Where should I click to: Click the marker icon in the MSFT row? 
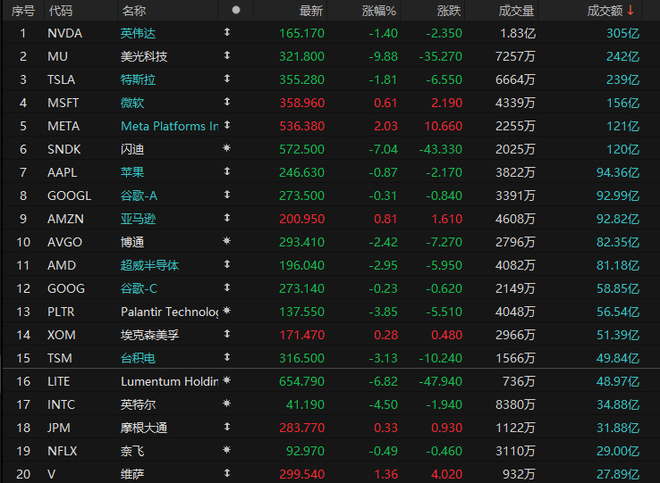point(227,101)
